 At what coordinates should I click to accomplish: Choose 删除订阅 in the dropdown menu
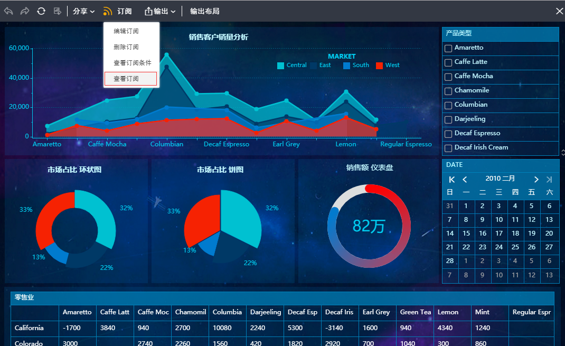(126, 47)
